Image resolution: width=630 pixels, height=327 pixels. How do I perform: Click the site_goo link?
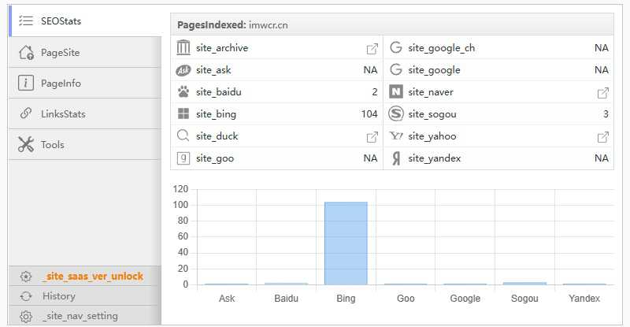[214, 158]
